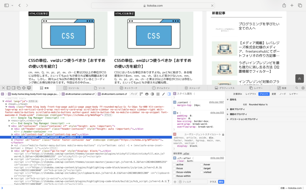Show Safari sidebar from the toolbar
The image size is (306, 191).
7,5
